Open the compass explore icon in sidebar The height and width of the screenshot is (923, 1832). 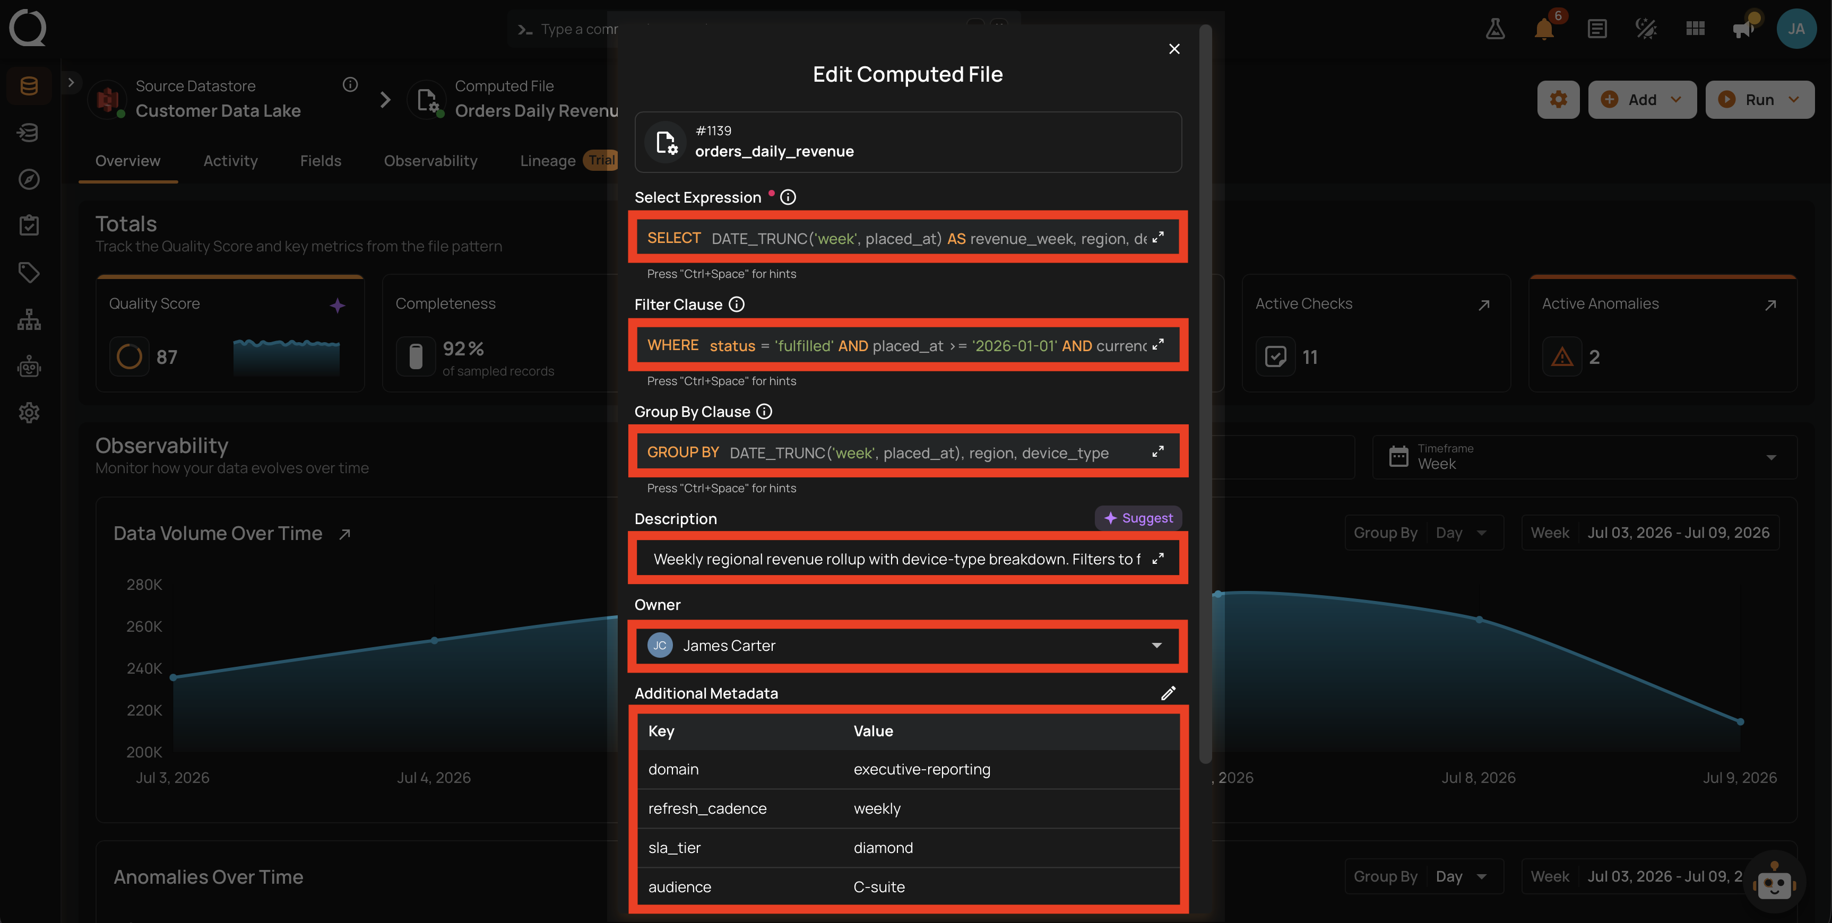pyautogui.click(x=29, y=178)
